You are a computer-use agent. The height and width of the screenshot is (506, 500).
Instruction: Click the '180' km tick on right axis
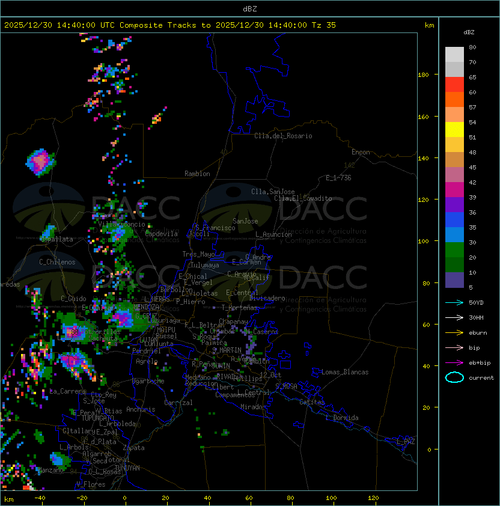[x=423, y=75]
